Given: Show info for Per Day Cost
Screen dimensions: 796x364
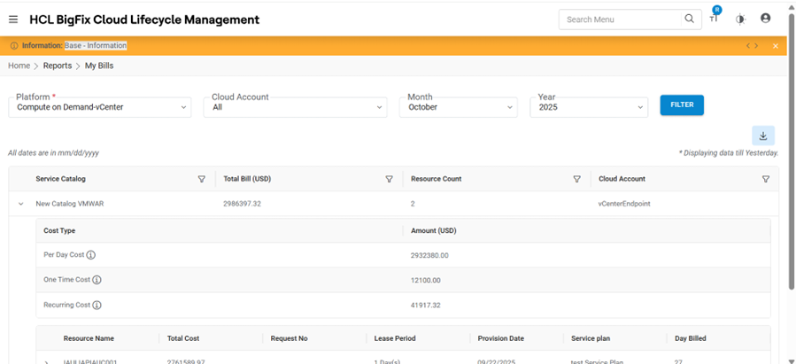Looking at the screenshot, I should [91, 255].
